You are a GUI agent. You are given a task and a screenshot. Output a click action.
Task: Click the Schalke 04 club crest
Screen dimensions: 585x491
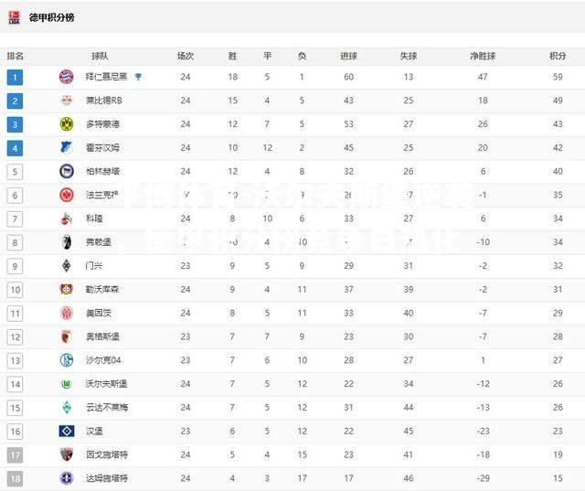(x=67, y=360)
